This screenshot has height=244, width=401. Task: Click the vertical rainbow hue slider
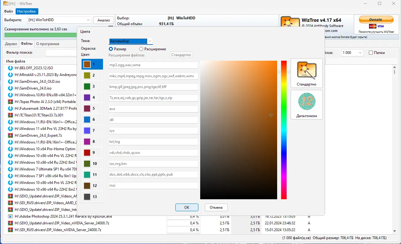pyautogui.click(x=284, y=130)
